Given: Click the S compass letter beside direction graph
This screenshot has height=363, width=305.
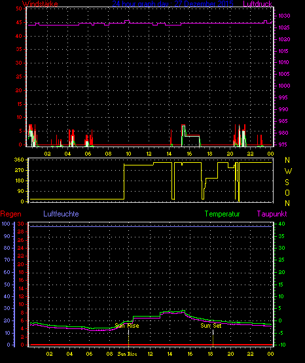Looking at the screenshot, I should point(287,182).
